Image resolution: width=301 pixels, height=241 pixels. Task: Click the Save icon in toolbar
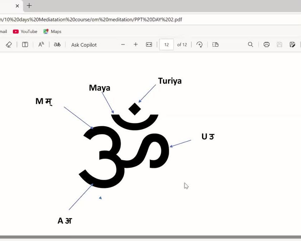click(279, 44)
